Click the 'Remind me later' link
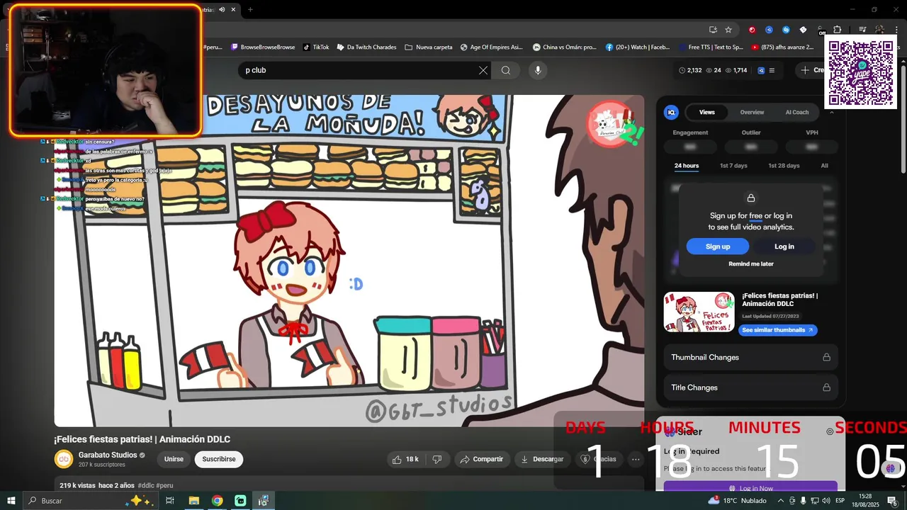Screen dimensions: 907x510 tap(751, 264)
